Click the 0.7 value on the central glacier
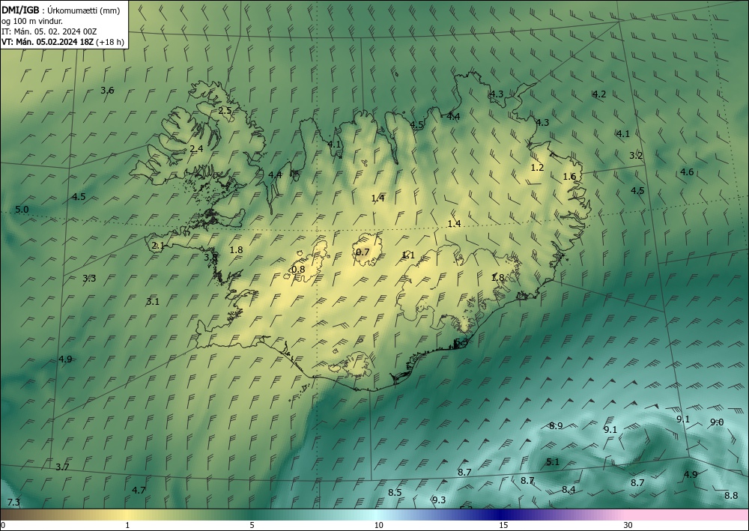This screenshot has width=749, height=531. (x=363, y=252)
